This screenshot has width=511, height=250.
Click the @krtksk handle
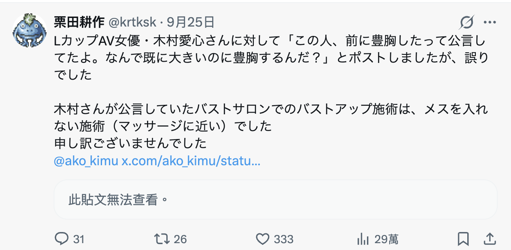[x=132, y=22]
